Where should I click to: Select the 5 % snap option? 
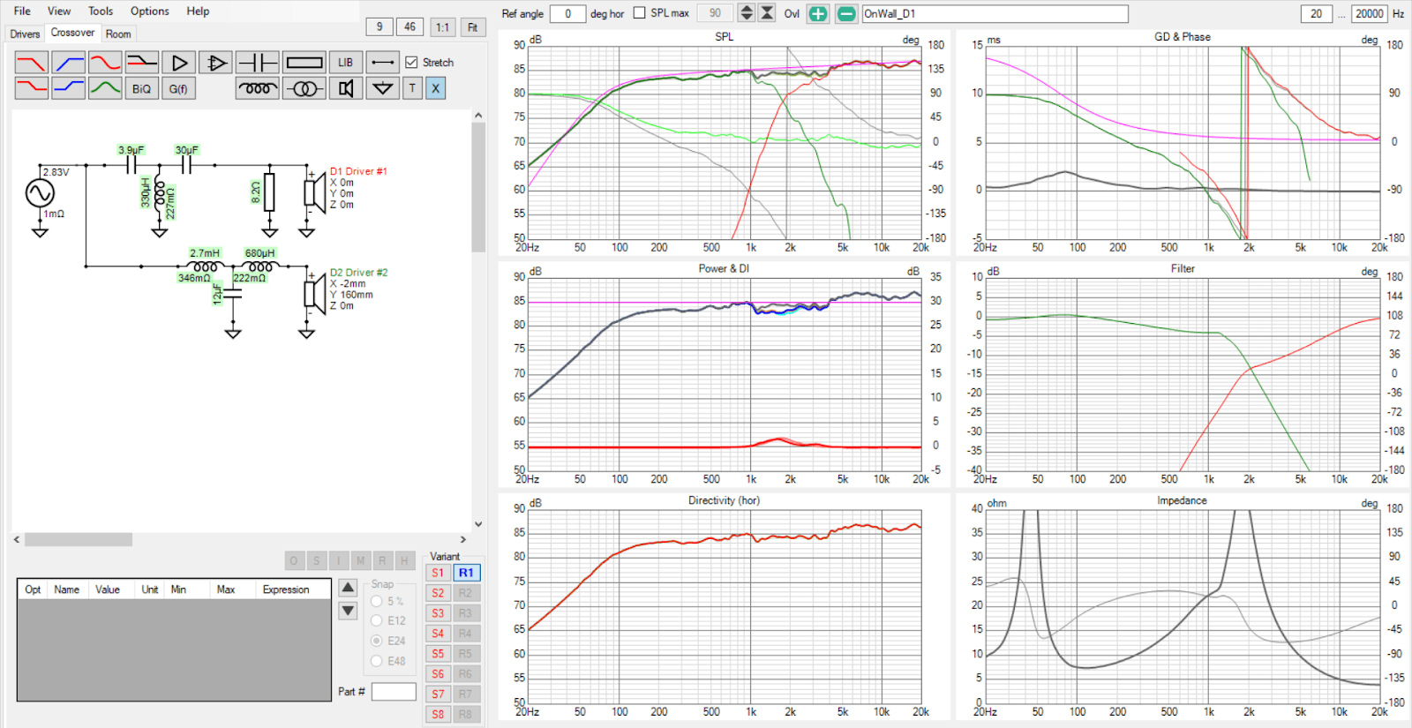pos(377,601)
